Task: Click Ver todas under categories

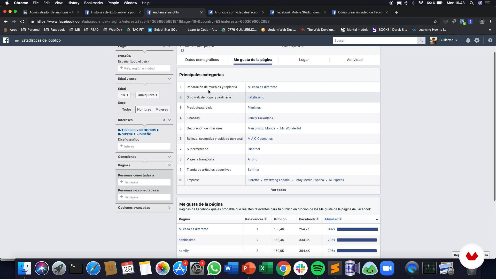Action: (278, 190)
